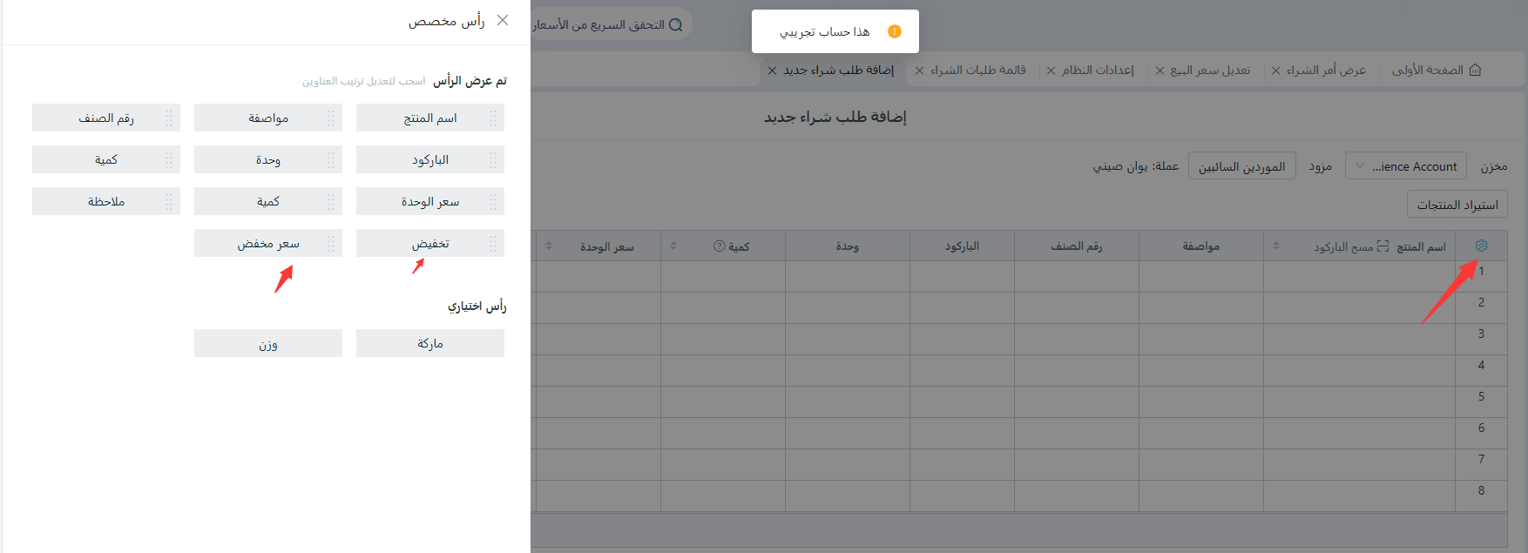Screen dimensions: 1528x553
Task: Click the search magnifier in quick price check
Action: (x=676, y=24)
